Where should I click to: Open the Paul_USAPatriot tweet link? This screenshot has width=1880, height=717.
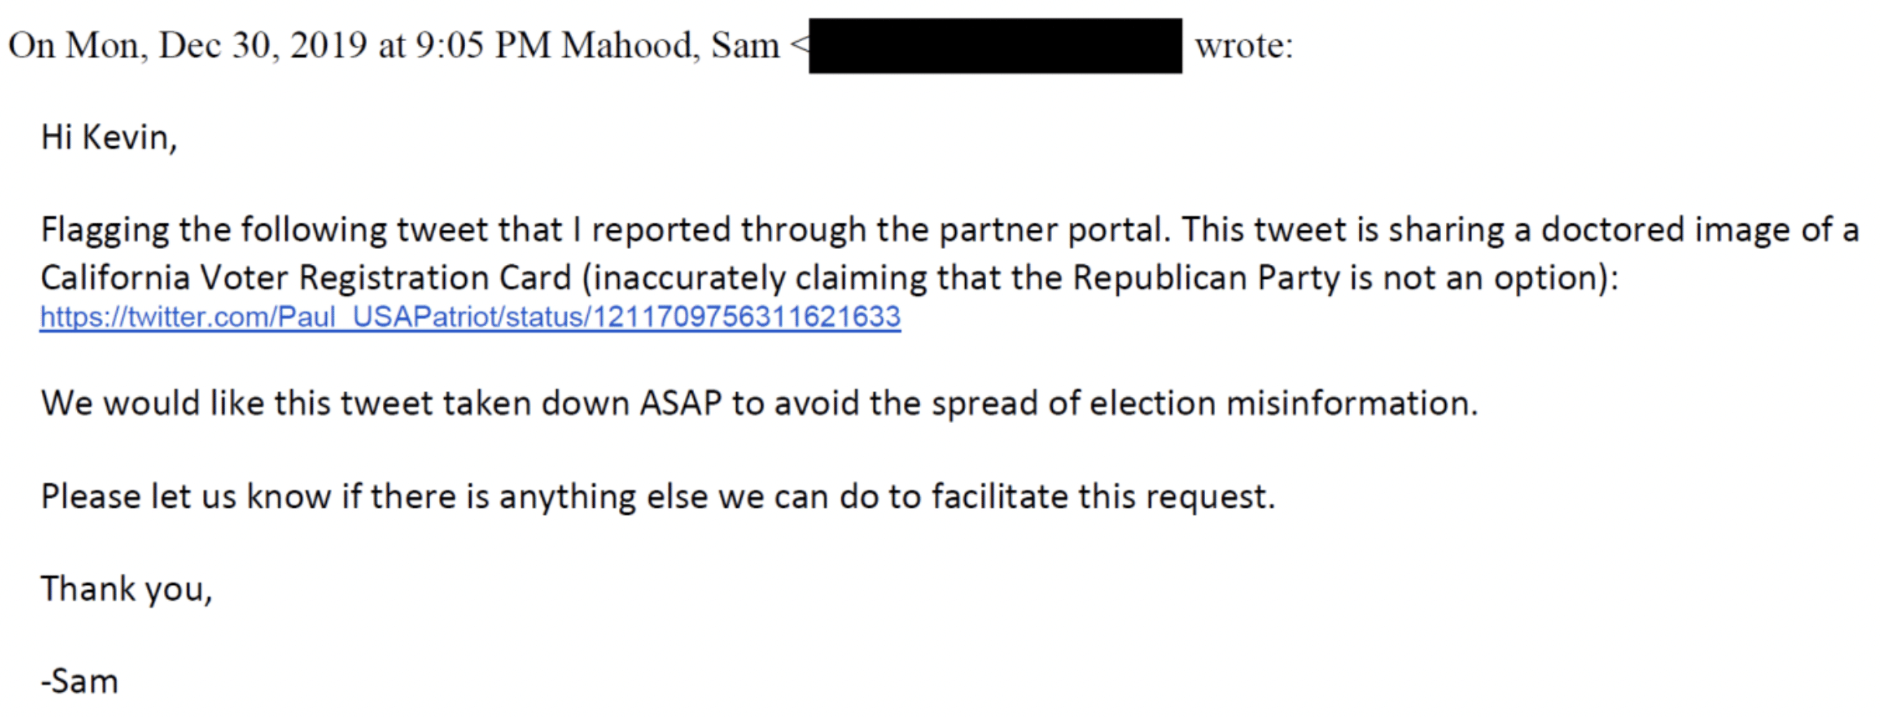tap(470, 317)
